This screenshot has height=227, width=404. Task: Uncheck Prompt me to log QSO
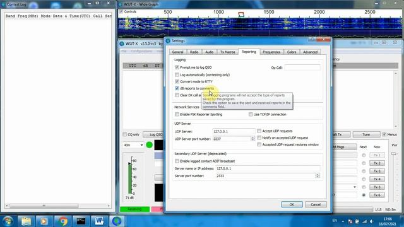[177, 67]
